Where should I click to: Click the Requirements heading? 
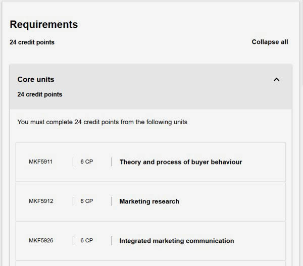coord(44,25)
